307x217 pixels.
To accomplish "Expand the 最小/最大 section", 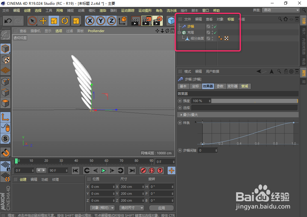I will tap(181, 115).
